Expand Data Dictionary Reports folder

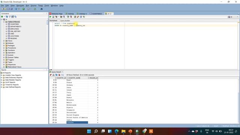tap(1, 78)
